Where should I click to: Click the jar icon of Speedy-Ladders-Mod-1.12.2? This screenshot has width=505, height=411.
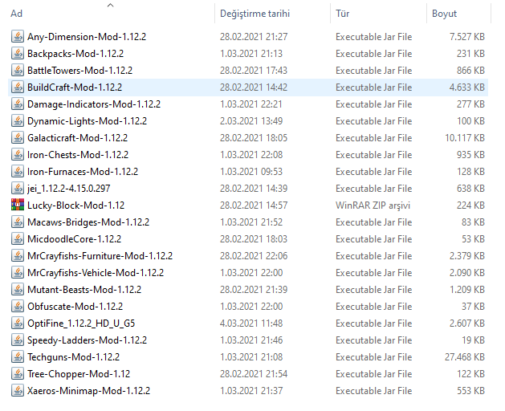(18, 340)
